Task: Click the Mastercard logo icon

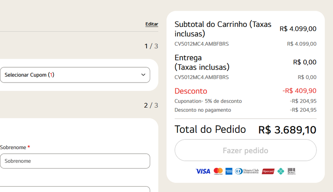Action: pyautogui.click(x=218, y=171)
